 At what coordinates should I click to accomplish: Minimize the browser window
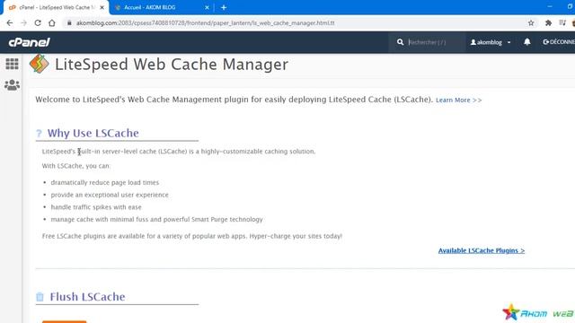pos(549,6)
